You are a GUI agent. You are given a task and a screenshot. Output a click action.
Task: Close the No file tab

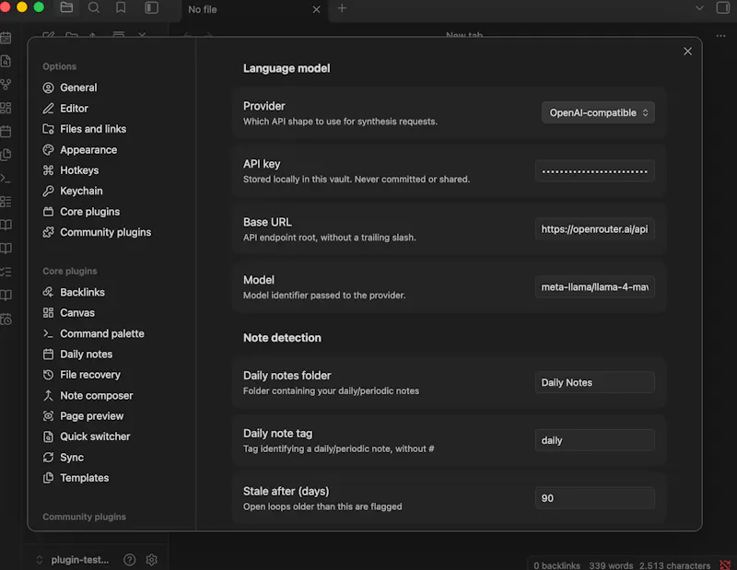pyautogui.click(x=316, y=9)
